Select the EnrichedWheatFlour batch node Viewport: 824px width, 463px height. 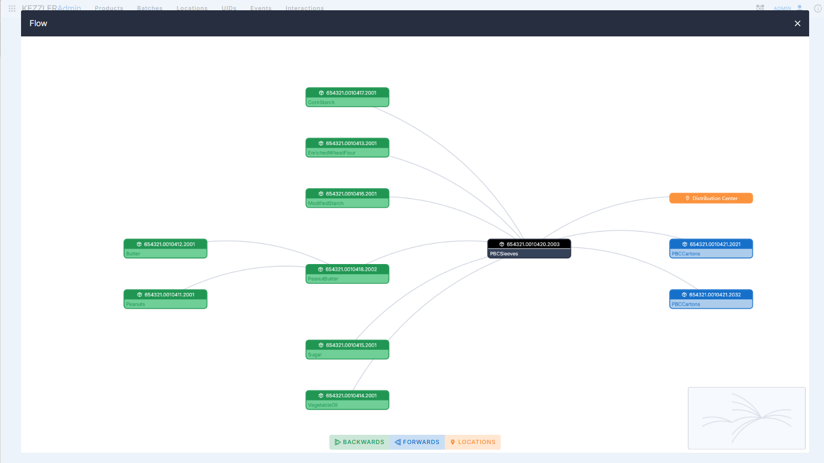click(x=347, y=148)
